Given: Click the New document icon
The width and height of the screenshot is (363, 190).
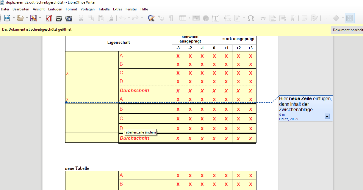Looking at the screenshot, I should (7, 18).
